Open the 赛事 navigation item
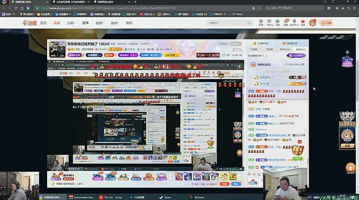The image size is (359, 200). pyautogui.click(x=85, y=23)
